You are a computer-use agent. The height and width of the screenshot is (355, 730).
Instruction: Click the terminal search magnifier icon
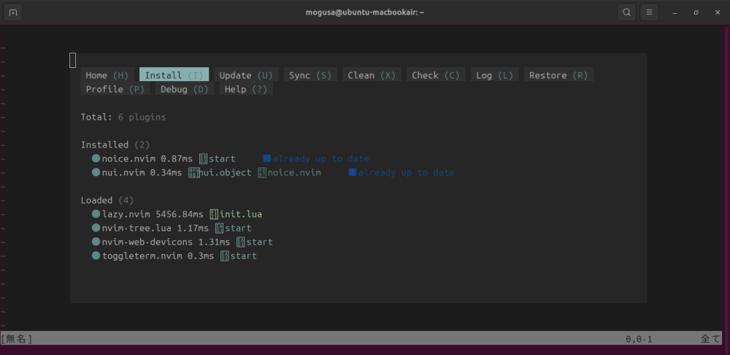627,12
